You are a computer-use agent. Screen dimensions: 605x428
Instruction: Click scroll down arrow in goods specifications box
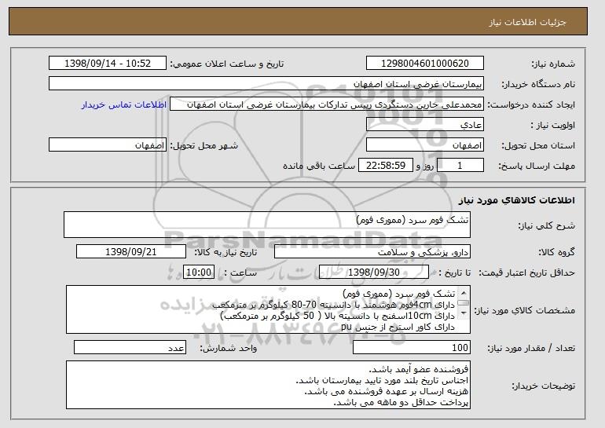pyautogui.click(x=464, y=313)
